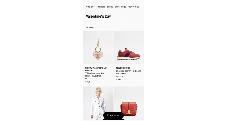Open the red sneaker product image
The height and width of the screenshot is (121, 227).
tap(129, 47)
